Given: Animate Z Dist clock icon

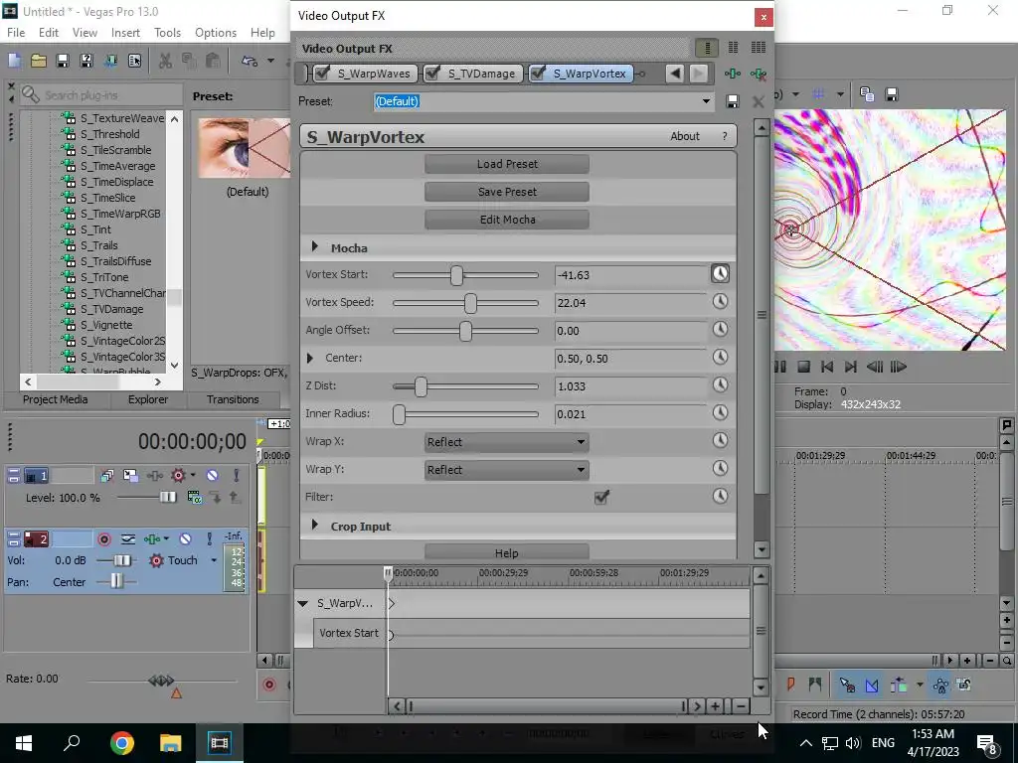Looking at the screenshot, I should [720, 385].
